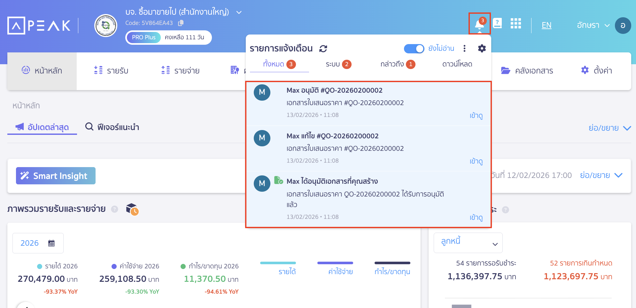Click the tutorial graduation-cap icon near chart title

pos(132,209)
